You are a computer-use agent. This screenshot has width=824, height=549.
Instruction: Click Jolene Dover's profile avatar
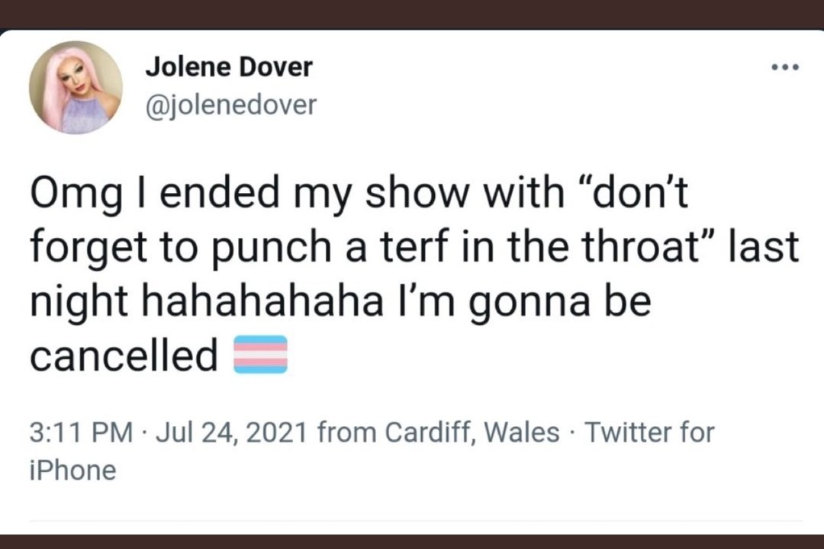point(76,88)
